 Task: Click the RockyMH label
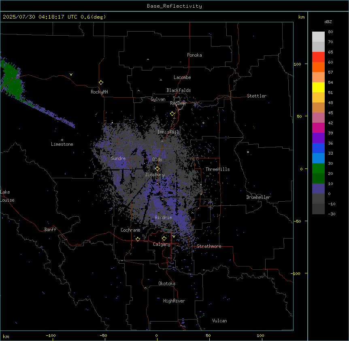[x=99, y=92]
